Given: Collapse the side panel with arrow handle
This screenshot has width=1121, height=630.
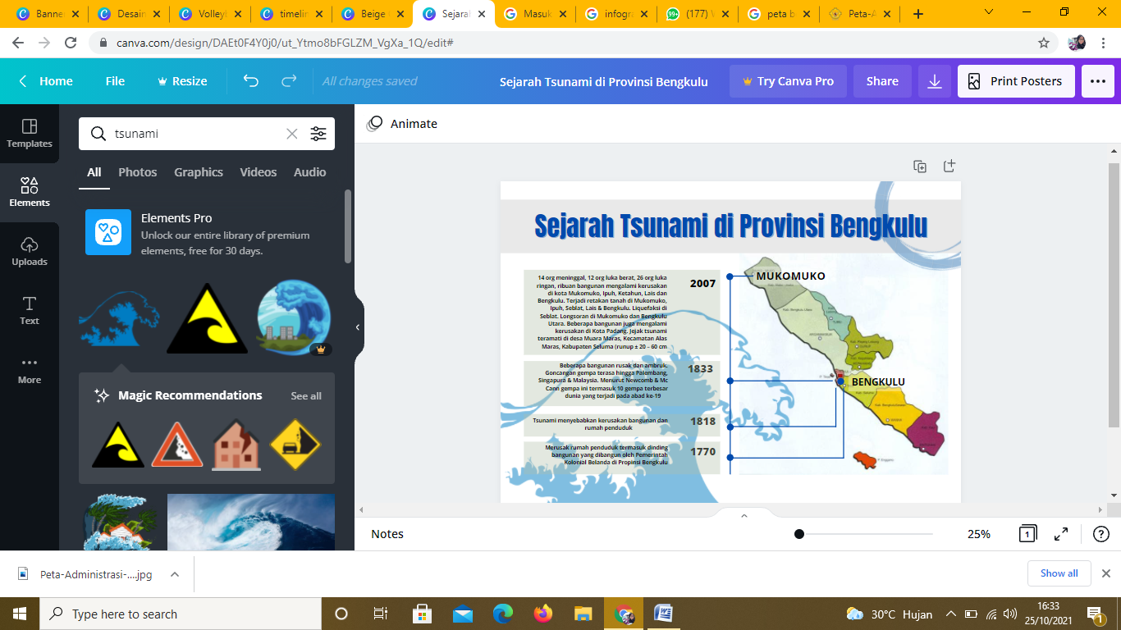Looking at the screenshot, I should [358, 327].
